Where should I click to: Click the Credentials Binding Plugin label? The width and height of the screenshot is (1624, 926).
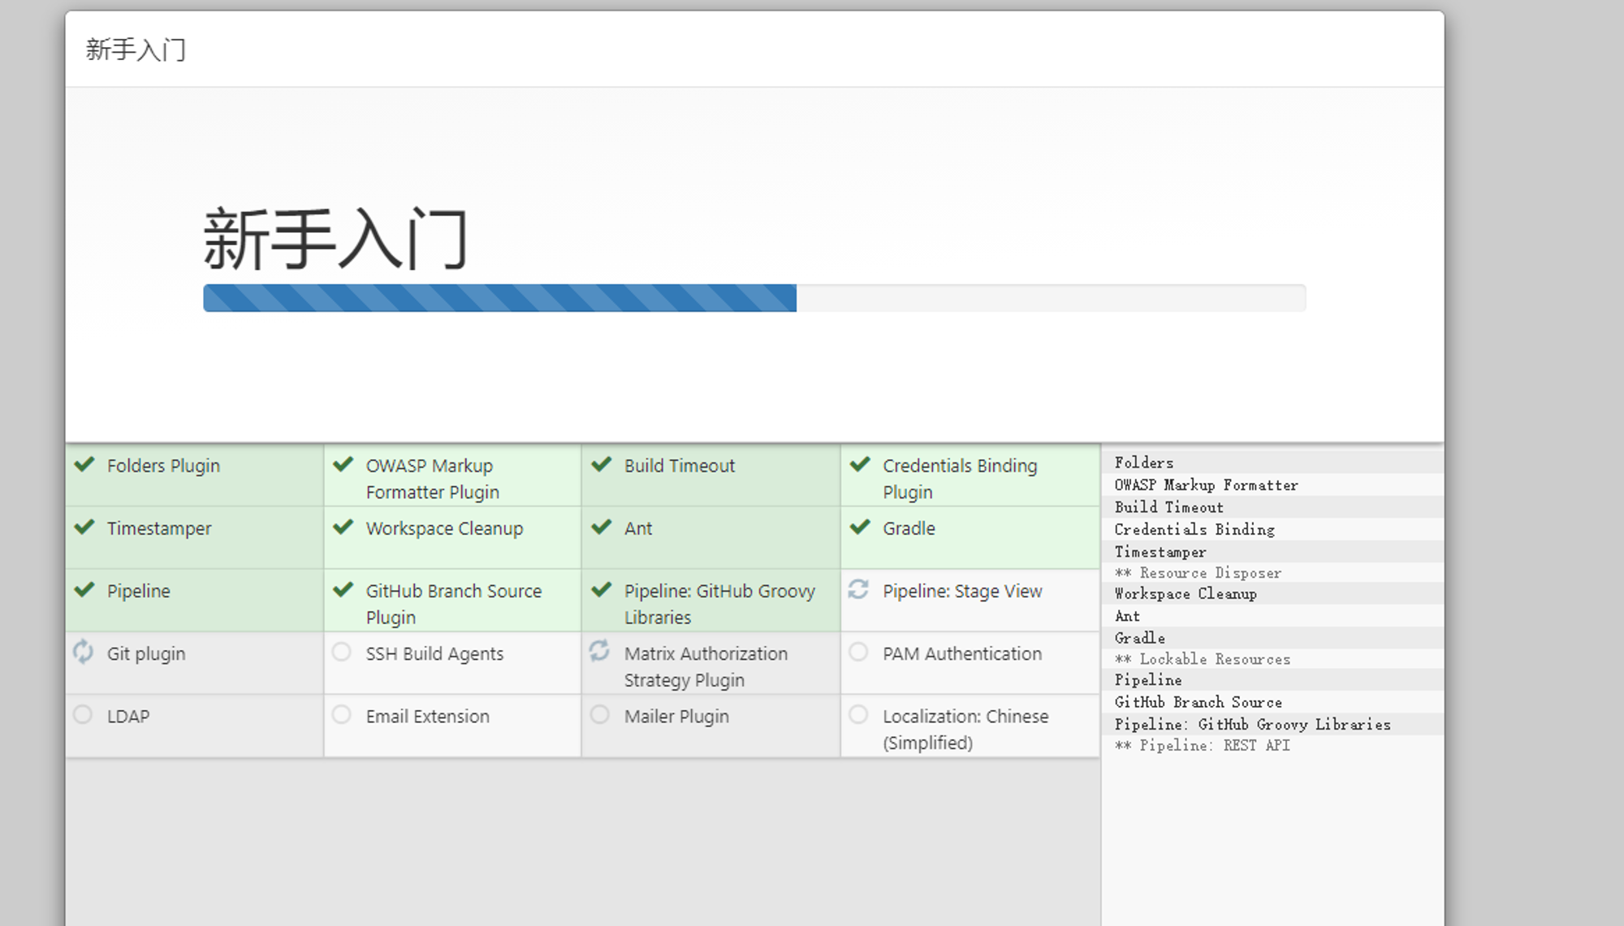(960, 479)
